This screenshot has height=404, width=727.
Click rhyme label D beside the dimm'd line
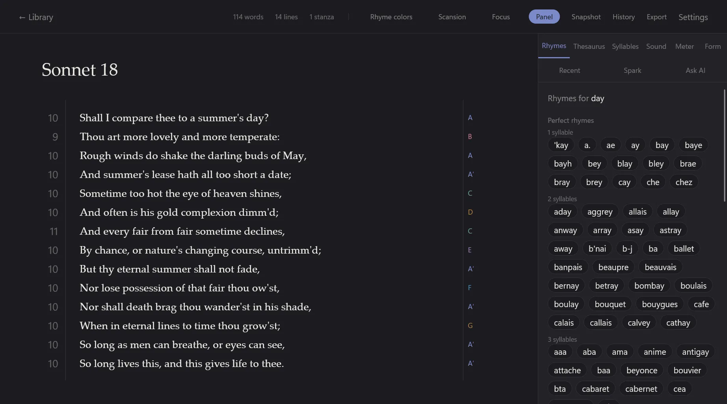coord(470,212)
